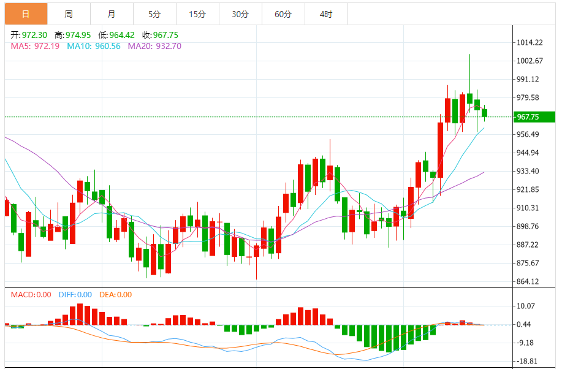Click the 875.67 price axis label

click(528, 263)
